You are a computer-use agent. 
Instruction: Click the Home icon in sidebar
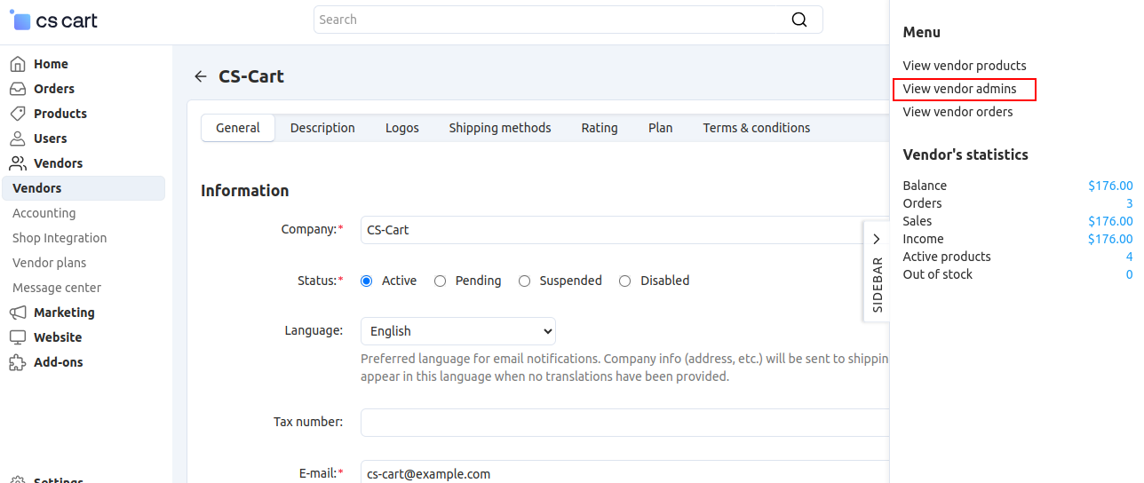18,64
